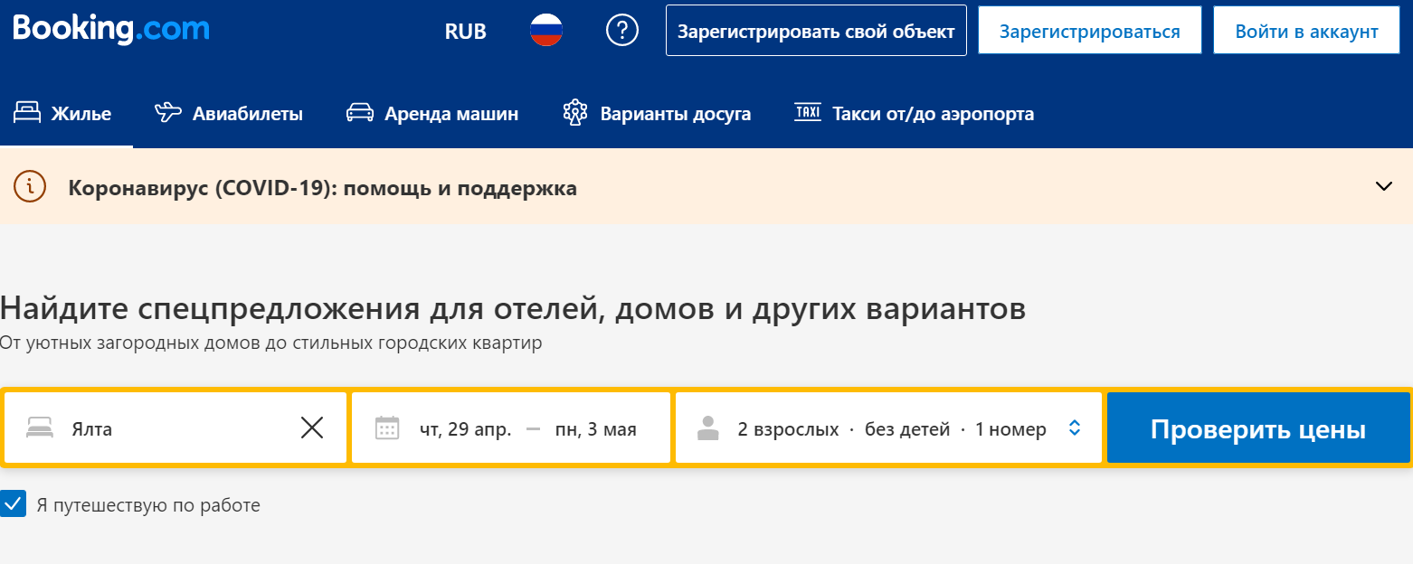
Task: Click the guest person icon
Action: [x=708, y=428]
